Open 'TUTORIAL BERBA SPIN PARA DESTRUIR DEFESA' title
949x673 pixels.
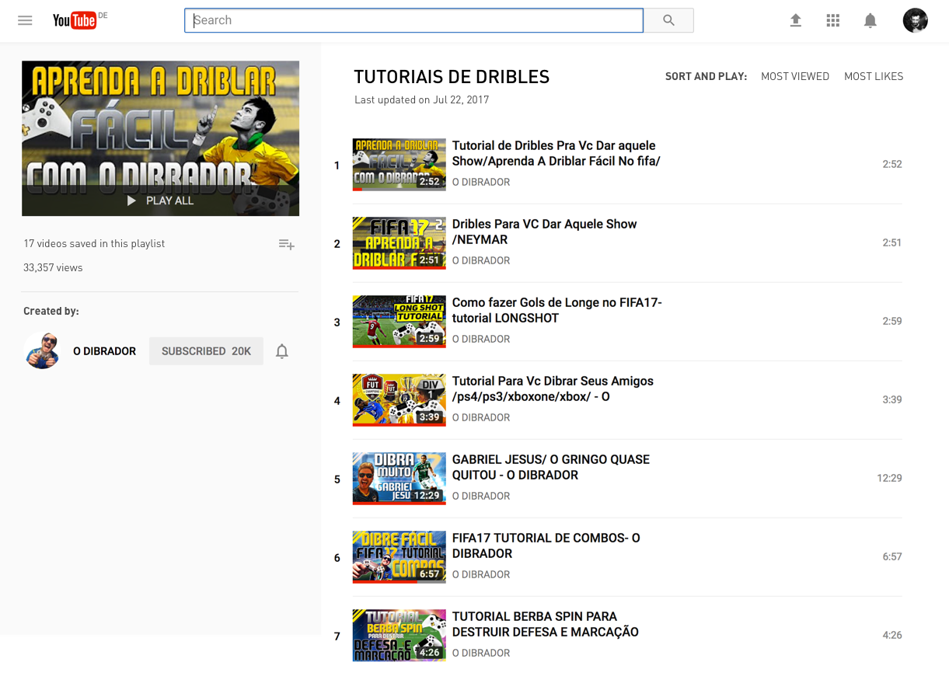[545, 624]
